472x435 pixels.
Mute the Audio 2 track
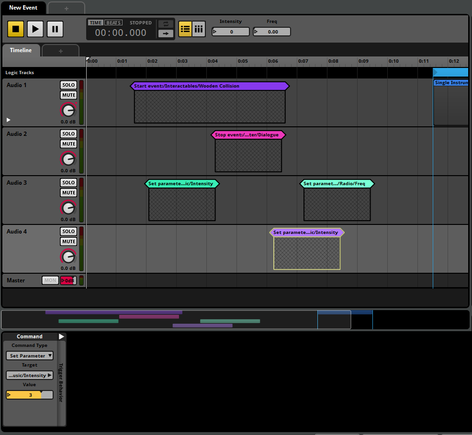tap(68, 144)
